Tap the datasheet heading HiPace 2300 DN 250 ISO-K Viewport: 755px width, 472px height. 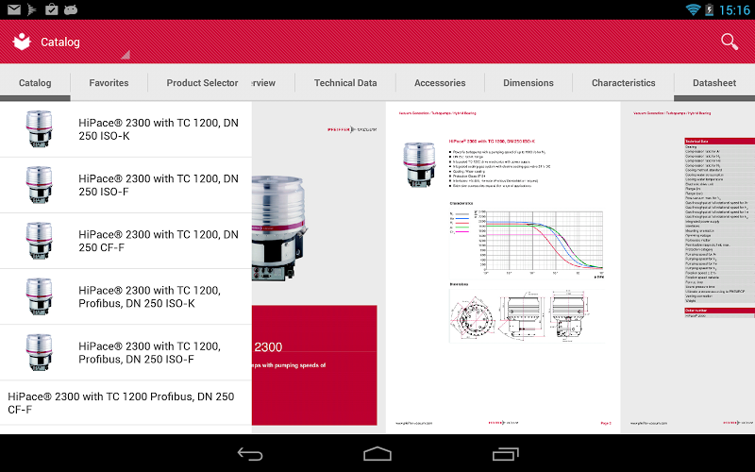492,141
